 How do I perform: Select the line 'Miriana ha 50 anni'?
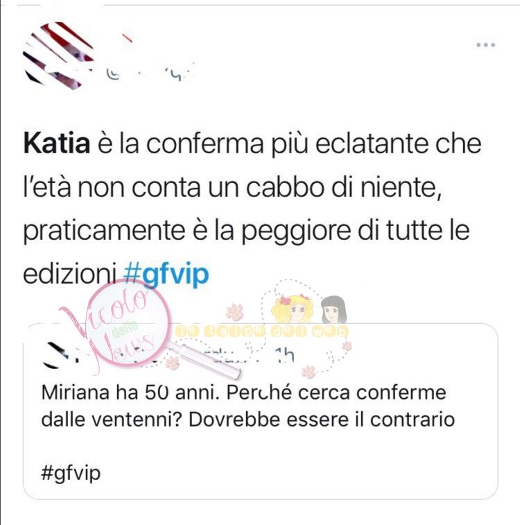click(x=130, y=392)
